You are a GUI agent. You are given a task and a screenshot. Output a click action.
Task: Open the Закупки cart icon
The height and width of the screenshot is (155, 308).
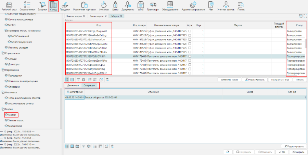43,6
